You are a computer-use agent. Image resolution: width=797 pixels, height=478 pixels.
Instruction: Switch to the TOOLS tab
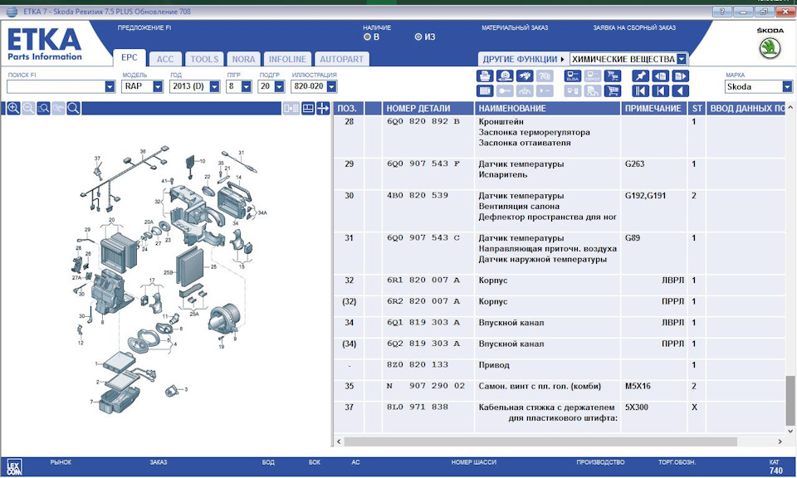204,60
